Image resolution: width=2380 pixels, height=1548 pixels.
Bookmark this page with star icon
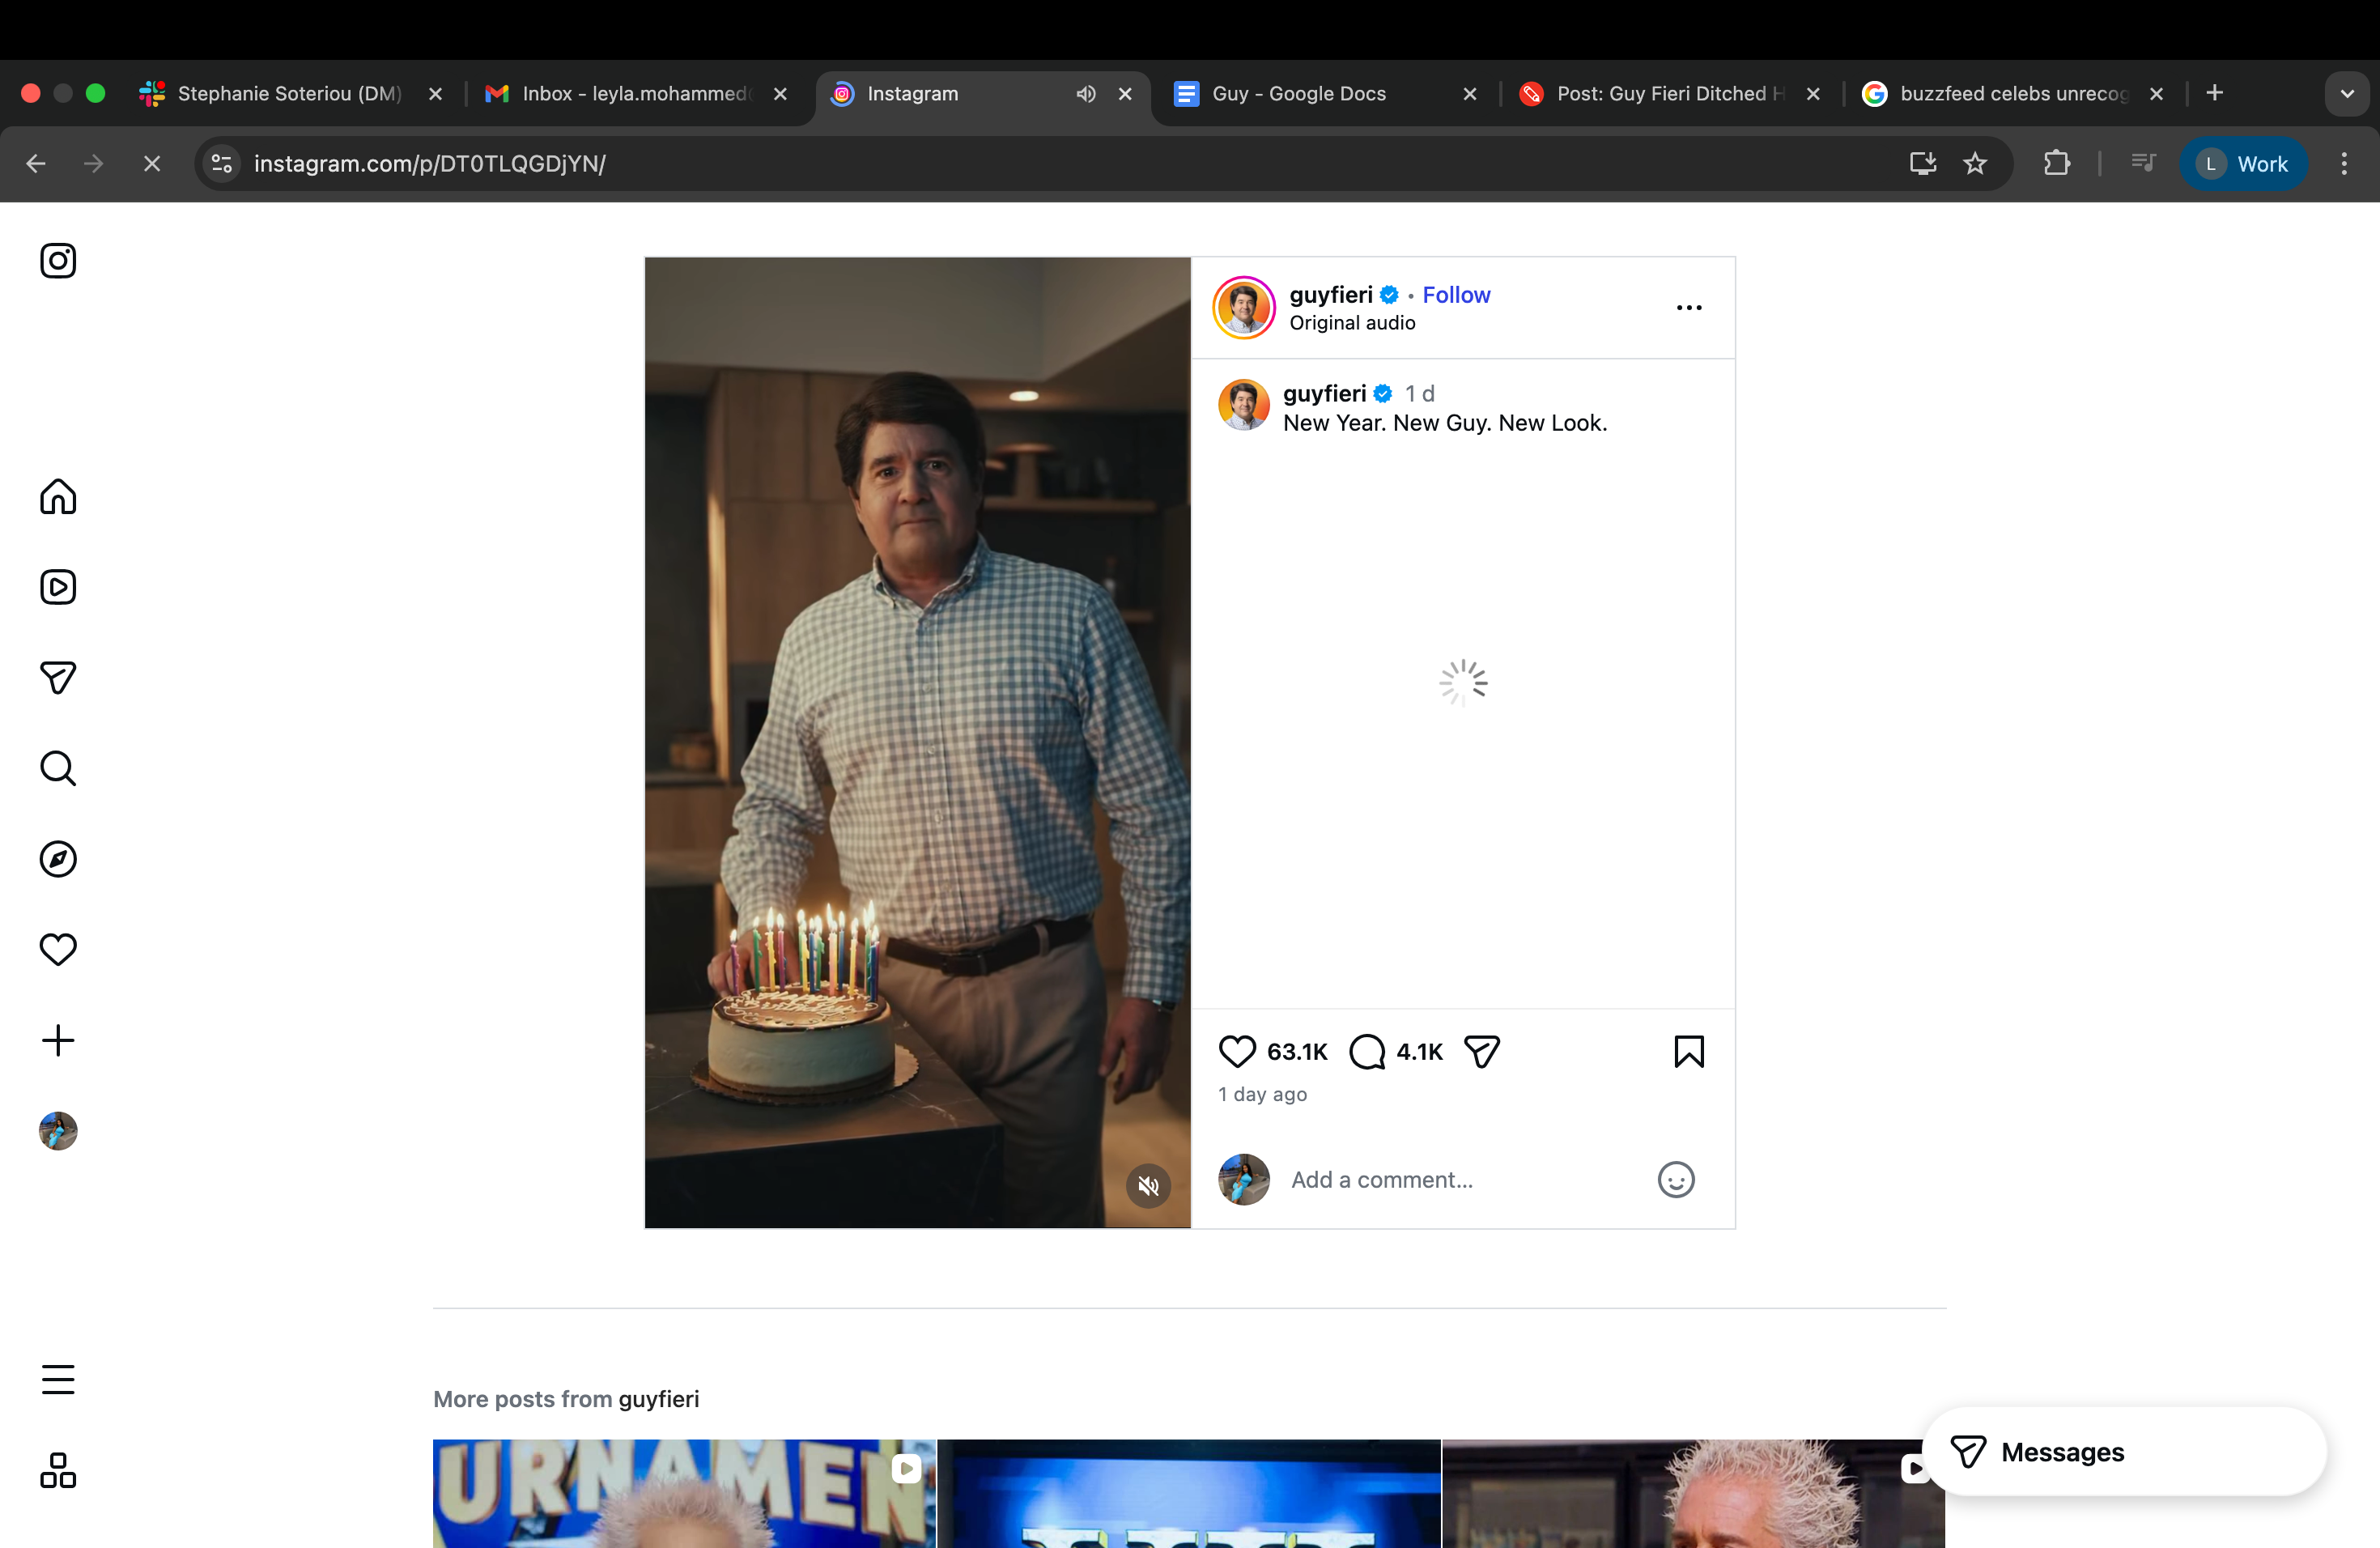1975,164
